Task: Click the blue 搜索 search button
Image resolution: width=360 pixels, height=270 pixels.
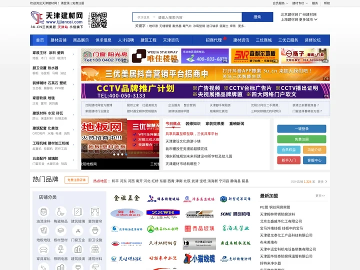Action: (x=257, y=17)
